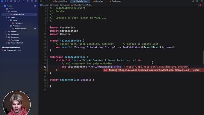
Task: Click the editor vertical scrollbar
Action: pyautogui.click(x=203, y=57)
